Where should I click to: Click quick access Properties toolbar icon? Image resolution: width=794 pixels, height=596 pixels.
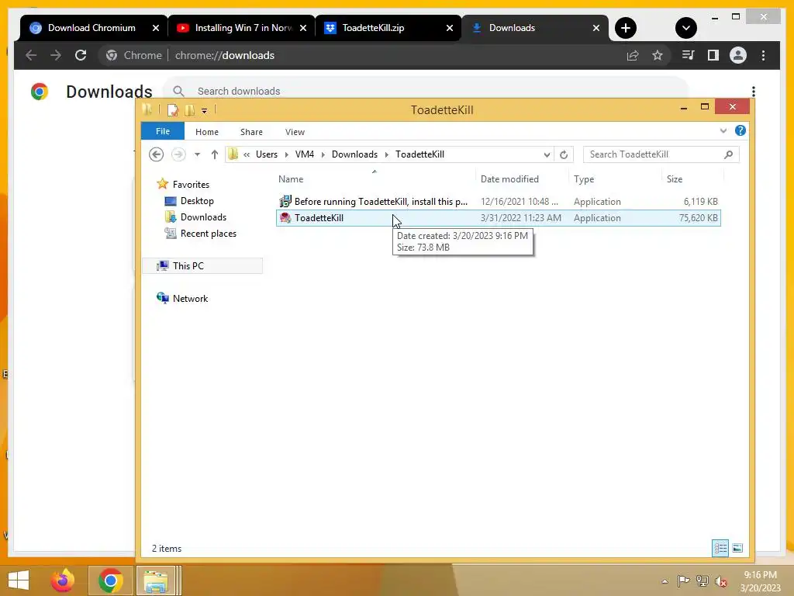tap(173, 110)
